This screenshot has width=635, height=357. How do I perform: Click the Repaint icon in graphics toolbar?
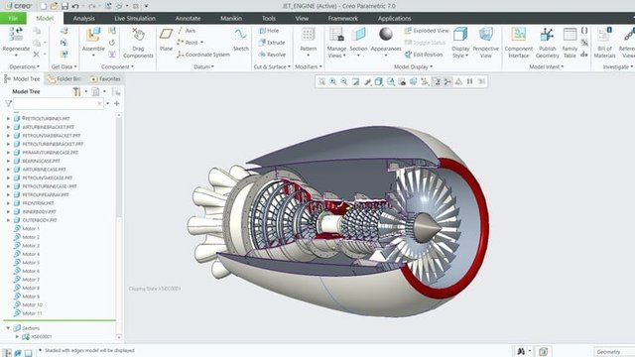coord(355,81)
